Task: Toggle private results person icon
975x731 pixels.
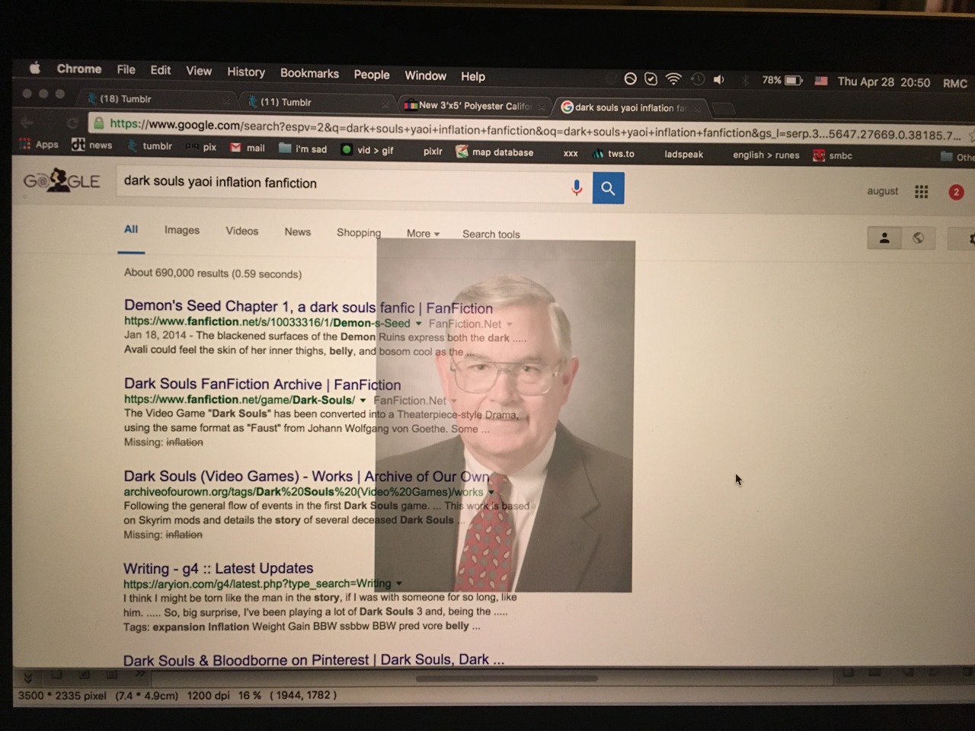Action: [x=884, y=238]
